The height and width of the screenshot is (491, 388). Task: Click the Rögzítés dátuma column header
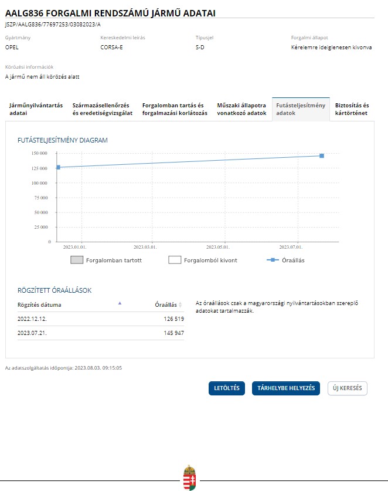pyautogui.click(x=39, y=304)
